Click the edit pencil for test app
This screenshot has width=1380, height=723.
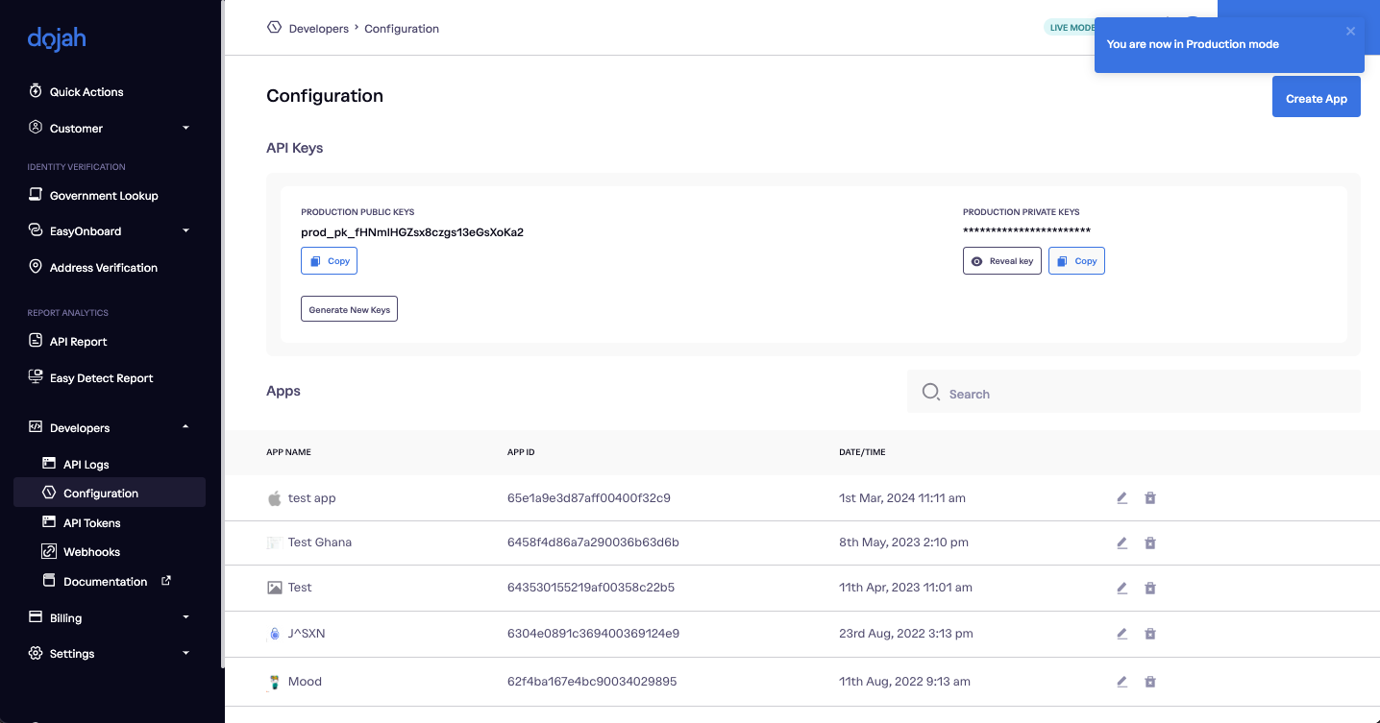pos(1121,497)
